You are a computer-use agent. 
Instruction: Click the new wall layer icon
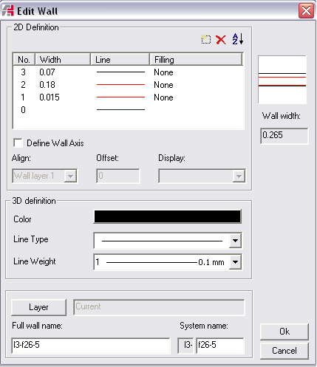pyautogui.click(x=206, y=39)
